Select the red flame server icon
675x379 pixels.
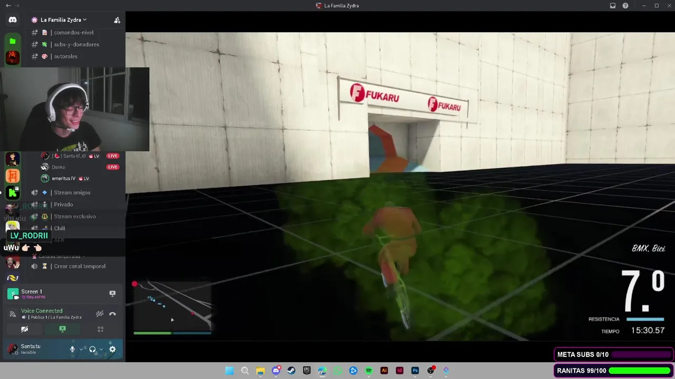(13, 57)
